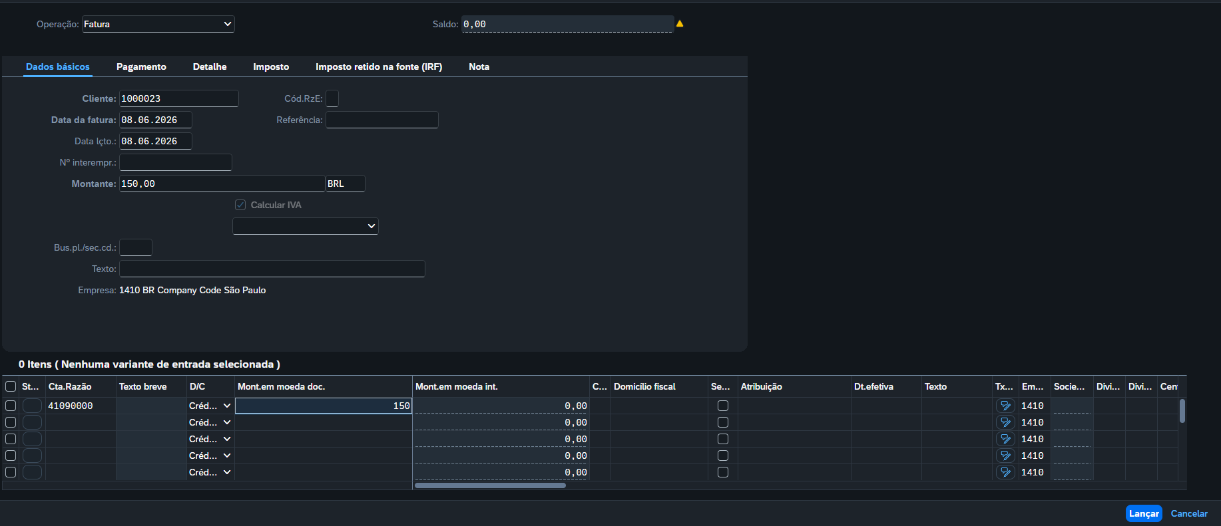This screenshot has height=526, width=1221.
Task: Switch to the Pagamento tab
Action: (x=141, y=66)
